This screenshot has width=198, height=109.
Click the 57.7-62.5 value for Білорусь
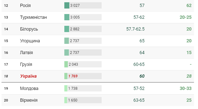pyautogui.click(x=135, y=29)
